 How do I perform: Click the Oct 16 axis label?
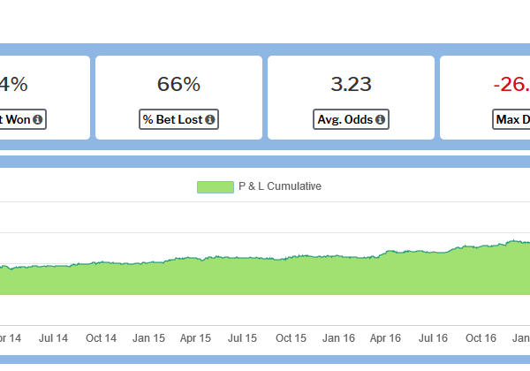[x=481, y=338]
